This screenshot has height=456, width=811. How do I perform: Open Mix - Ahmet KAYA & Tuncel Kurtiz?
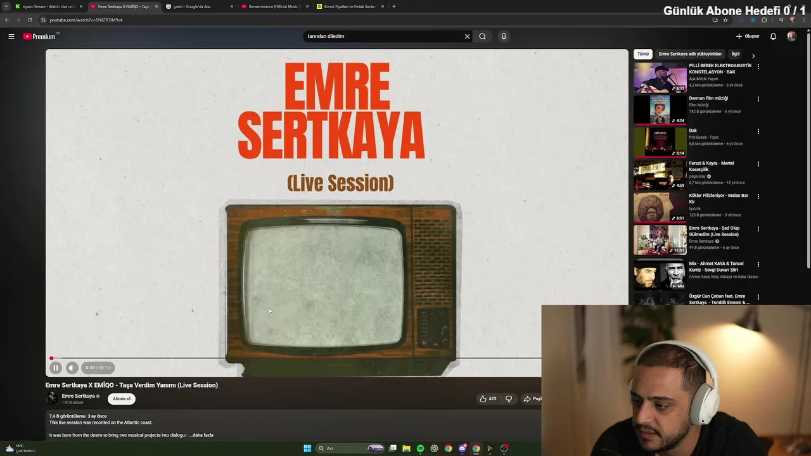(x=717, y=267)
